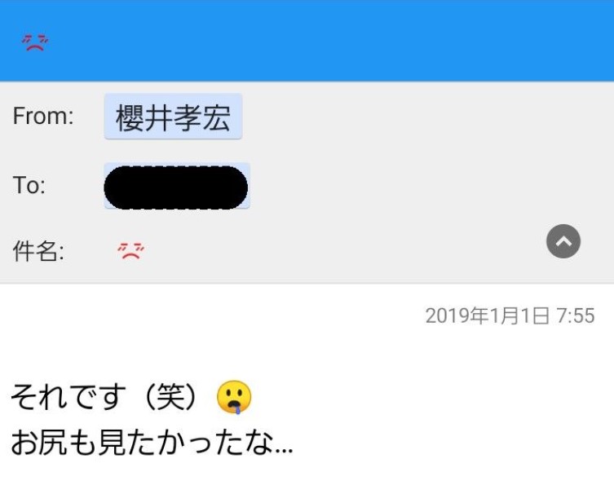Click the (笑) text in the message
The image size is (614, 494).
(x=170, y=397)
